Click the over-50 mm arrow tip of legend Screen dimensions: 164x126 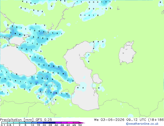pyautogui.click(x=82, y=123)
